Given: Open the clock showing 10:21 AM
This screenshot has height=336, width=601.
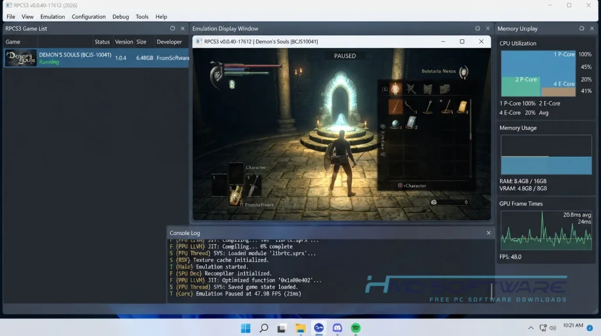Looking at the screenshot, I should 573,325.
